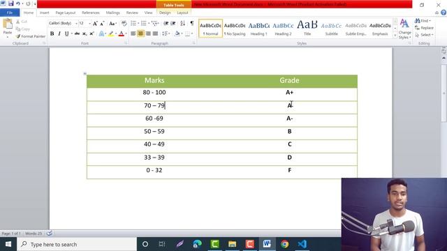Switch to the References tab
Screen dimensions: 447x251
pyautogui.click(x=91, y=13)
